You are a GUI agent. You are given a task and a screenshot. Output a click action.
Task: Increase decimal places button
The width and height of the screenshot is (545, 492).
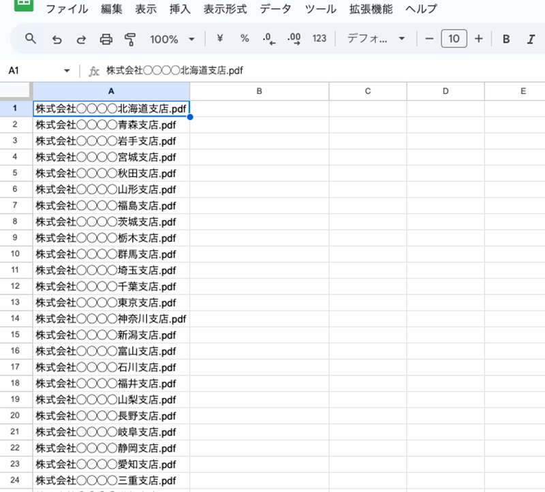[294, 39]
